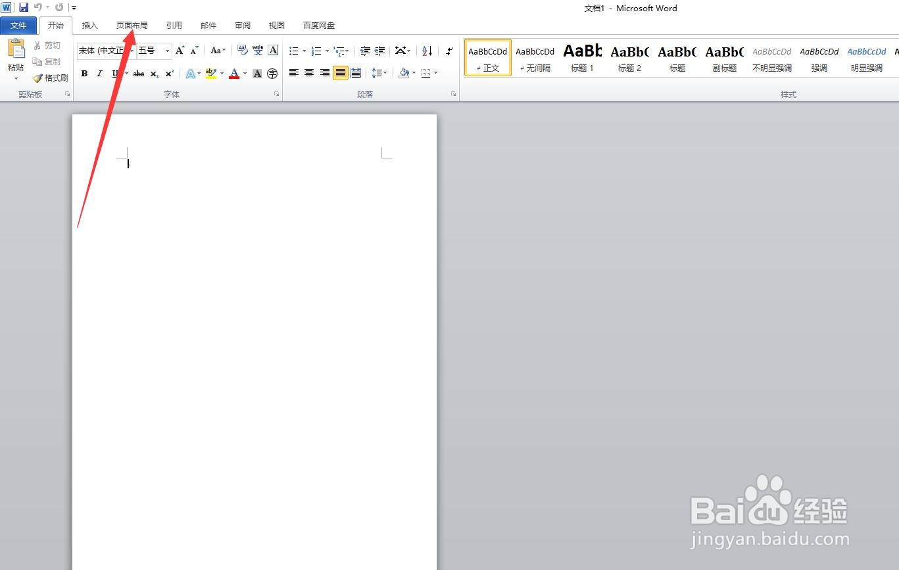Screen dimensions: 899x570
Task: Click the Paste (粘贴) clipboard icon
Action: (16, 49)
